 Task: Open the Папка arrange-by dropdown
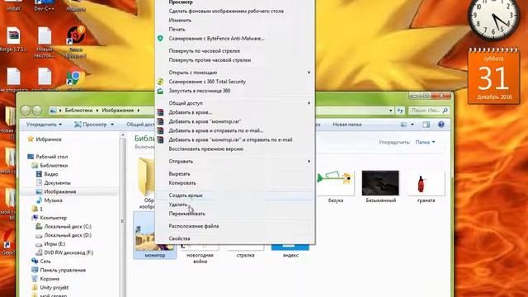point(425,142)
